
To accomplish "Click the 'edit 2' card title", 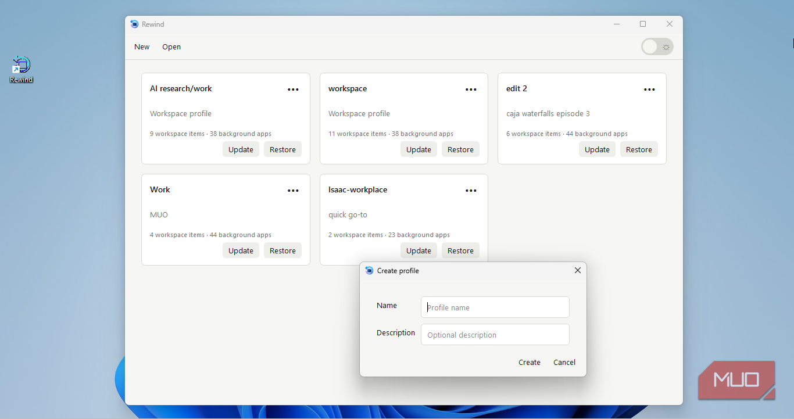I will point(517,89).
